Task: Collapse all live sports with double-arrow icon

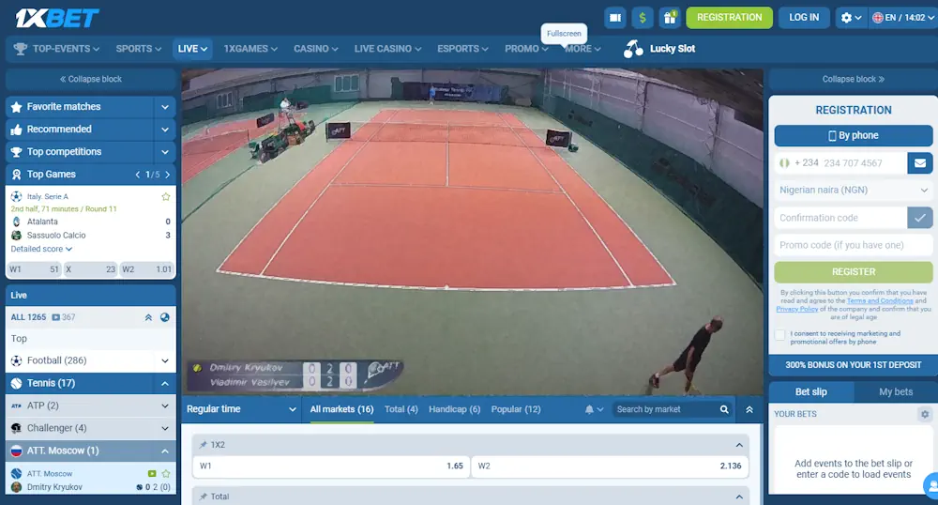Action: pyautogui.click(x=148, y=317)
